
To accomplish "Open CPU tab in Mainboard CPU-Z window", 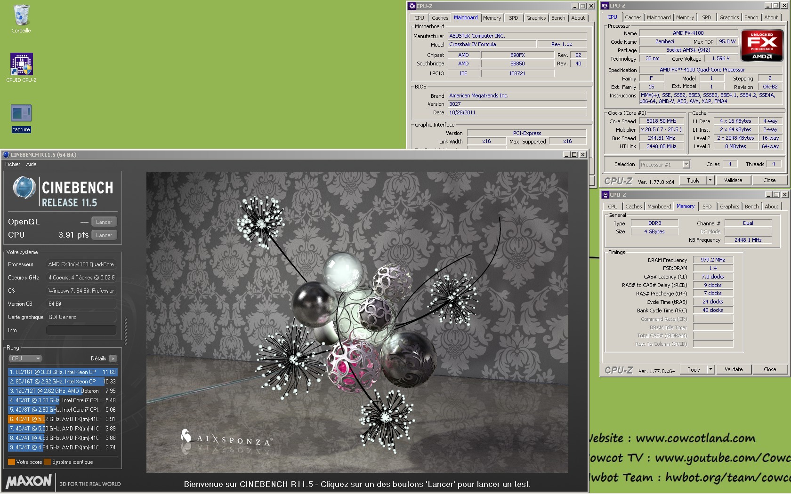I will click(419, 18).
